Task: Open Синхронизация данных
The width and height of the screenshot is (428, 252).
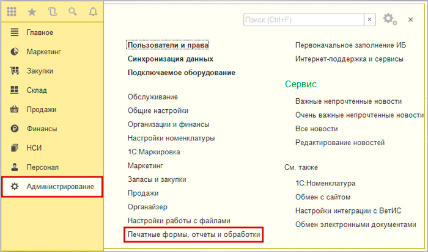Action: (x=171, y=59)
